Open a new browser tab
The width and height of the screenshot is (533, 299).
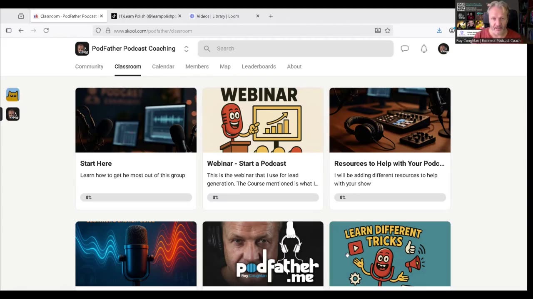tap(271, 16)
